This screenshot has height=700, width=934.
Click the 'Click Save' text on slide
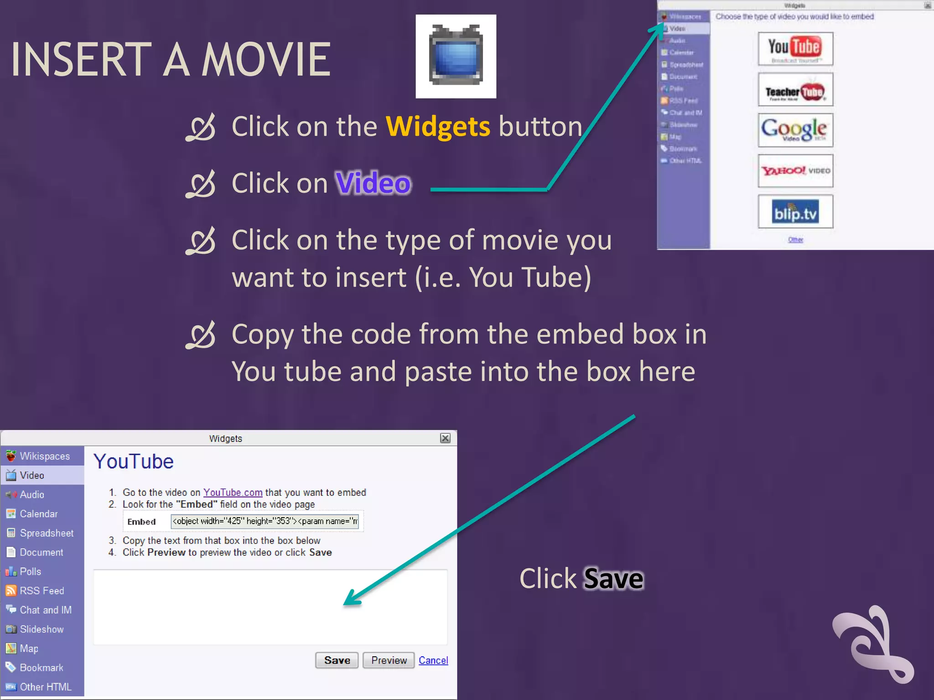(581, 579)
